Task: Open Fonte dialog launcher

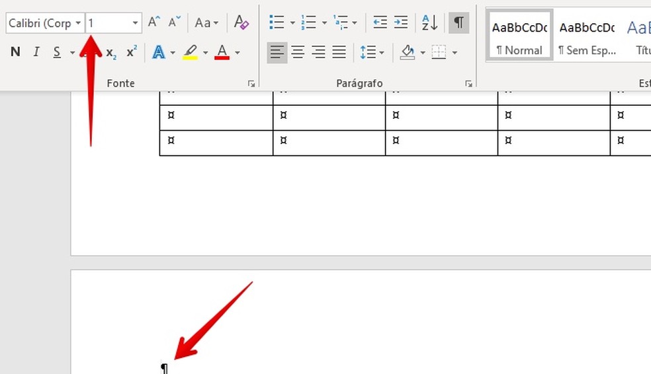Action: coord(251,84)
